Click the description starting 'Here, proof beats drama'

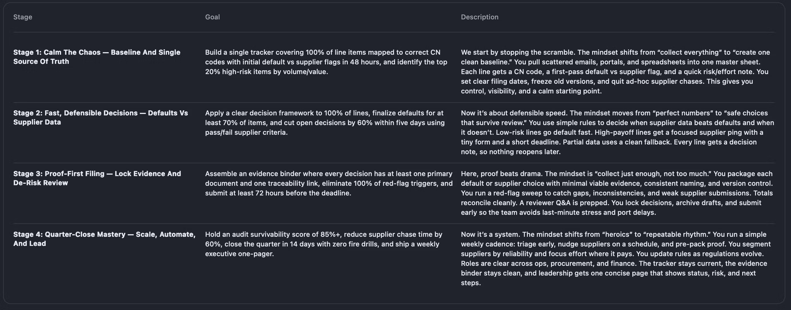[x=617, y=193]
